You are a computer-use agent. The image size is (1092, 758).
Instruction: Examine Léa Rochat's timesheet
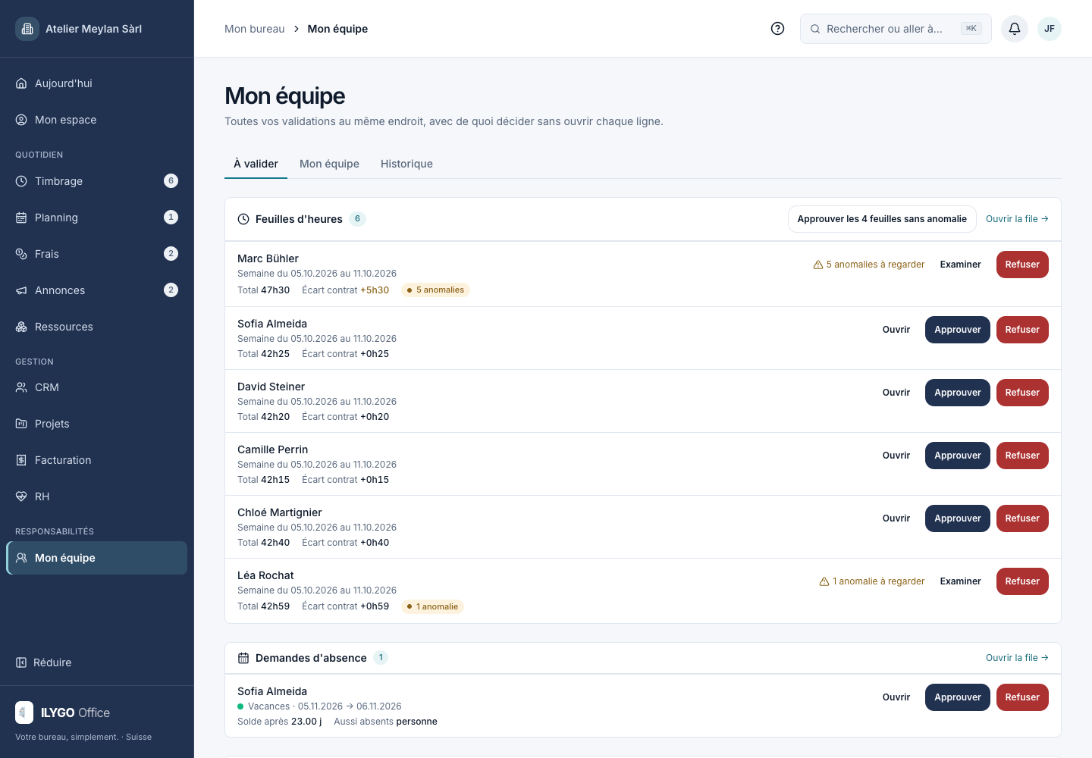(x=960, y=581)
